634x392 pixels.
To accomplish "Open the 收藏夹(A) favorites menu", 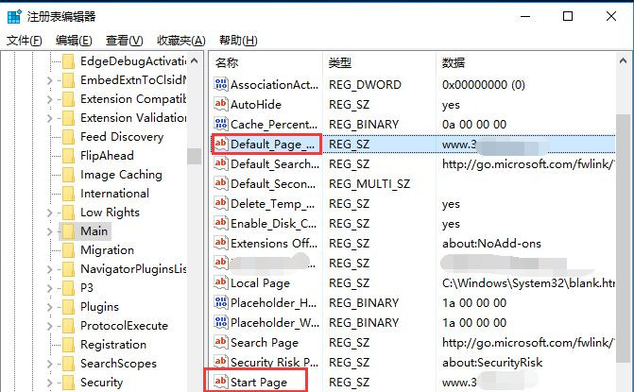I will click(x=180, y=41).
